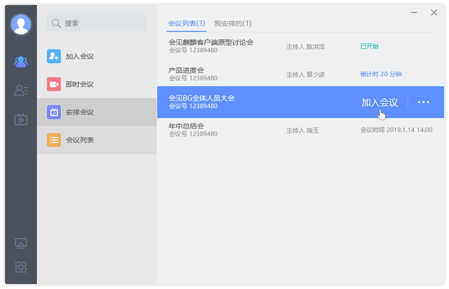
Task: Click the screen sharing icon in sidebar
Action: [21, 243]
